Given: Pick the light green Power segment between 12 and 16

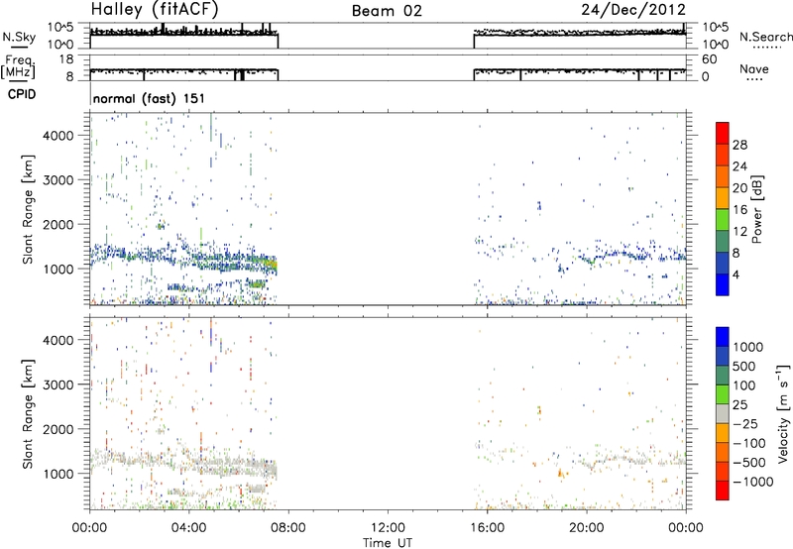Looking at the screenshot, I should click(x=723, y=219).
